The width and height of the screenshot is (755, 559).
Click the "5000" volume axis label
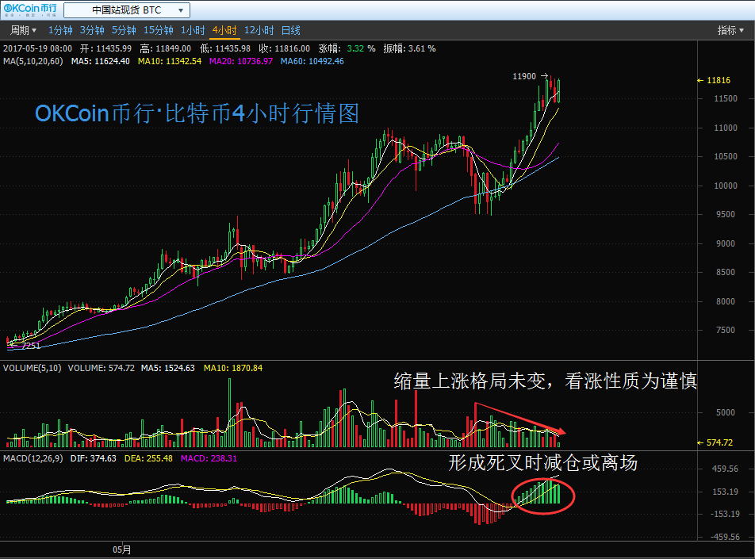pos(726,412)
